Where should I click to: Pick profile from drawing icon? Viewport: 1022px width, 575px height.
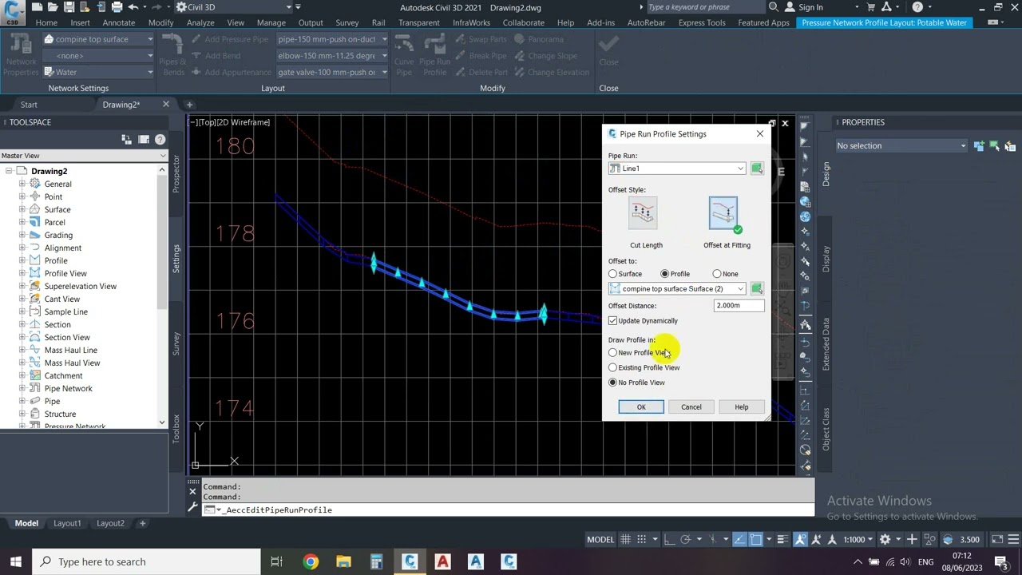[x=757, y=289]
